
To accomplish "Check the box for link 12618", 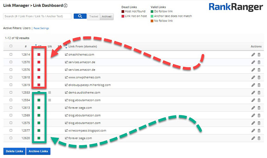I will coord(11,77).
